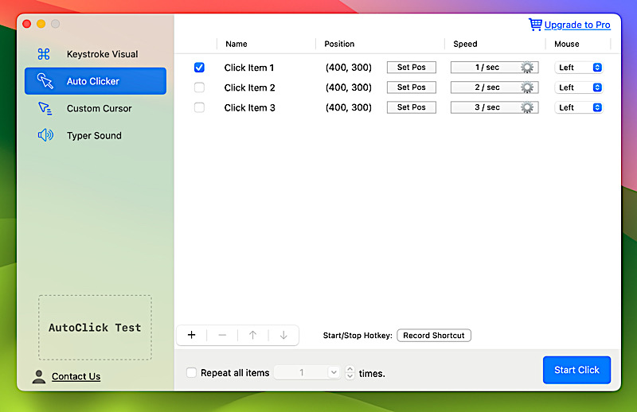This screenshot has width=637, height=412.
Task: Enable the Repeat all items checkbox
Action: 191,372
